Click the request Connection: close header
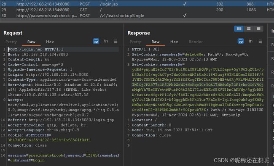The image size is (274, 166). 27,145
